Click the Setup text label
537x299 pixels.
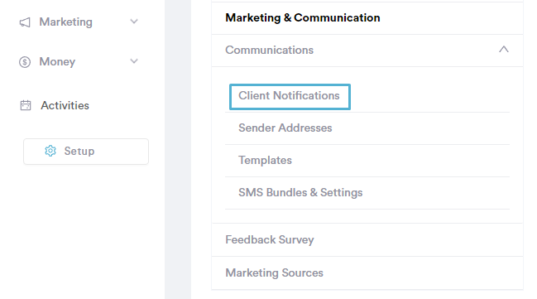pos(79,152)
